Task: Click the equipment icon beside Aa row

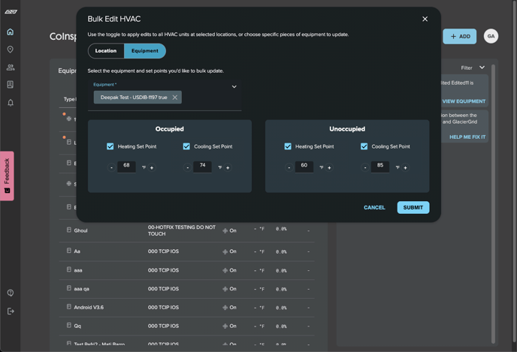Action: [x=69, y=251]
